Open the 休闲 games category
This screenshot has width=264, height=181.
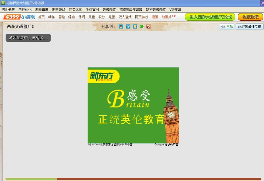(82, 17)
